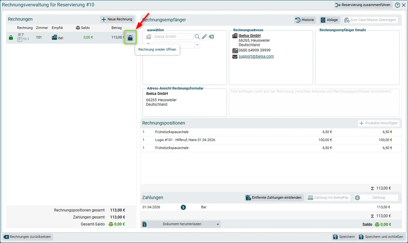Viewport: 408px width, 243px height.
Task: Click the Zahlung button in payments header
Action: pyautogui.click(x=376, y=198)
